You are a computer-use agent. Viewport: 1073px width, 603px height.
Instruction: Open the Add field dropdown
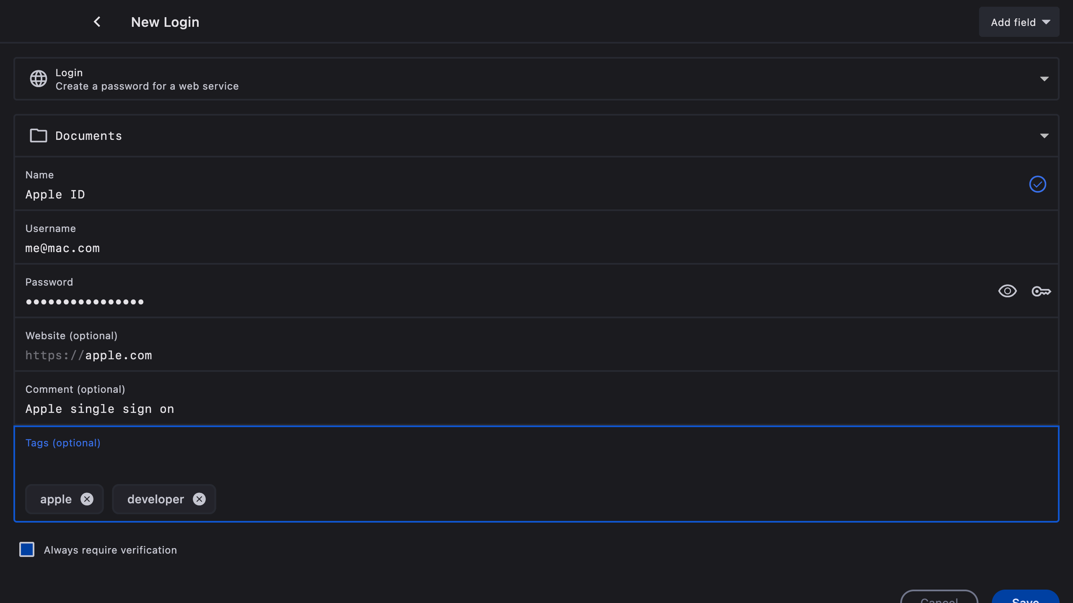click(x=1019, y=22)
